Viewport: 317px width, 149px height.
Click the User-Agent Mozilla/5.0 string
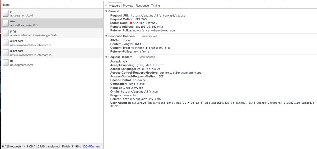[213, 104]
